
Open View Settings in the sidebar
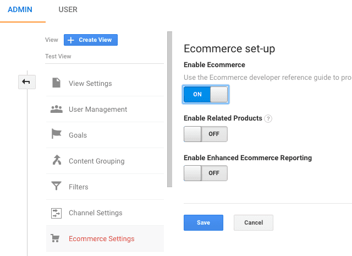click(x=105, y=83)
